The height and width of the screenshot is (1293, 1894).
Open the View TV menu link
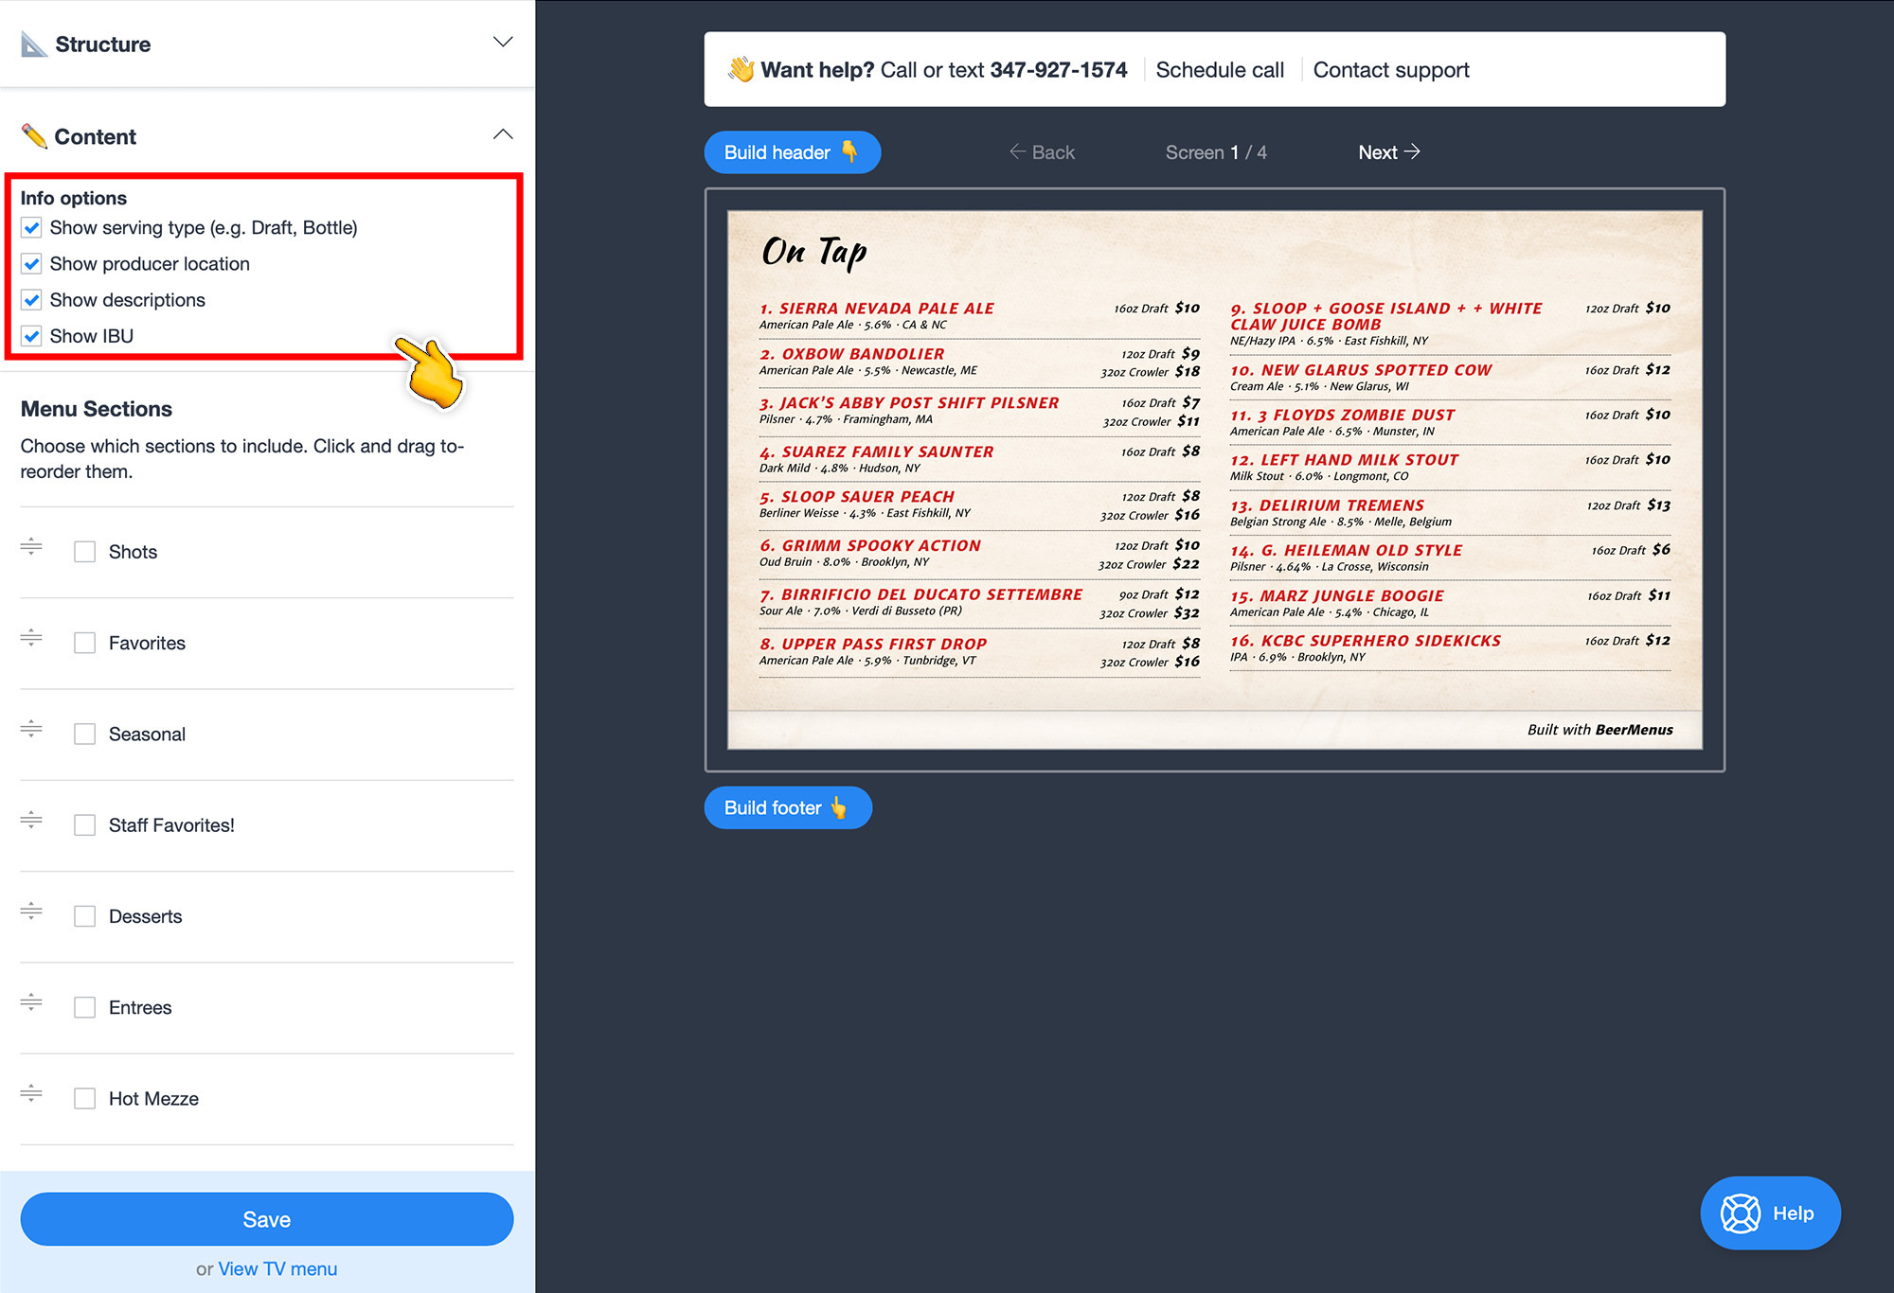click(x=277, y=1268)
